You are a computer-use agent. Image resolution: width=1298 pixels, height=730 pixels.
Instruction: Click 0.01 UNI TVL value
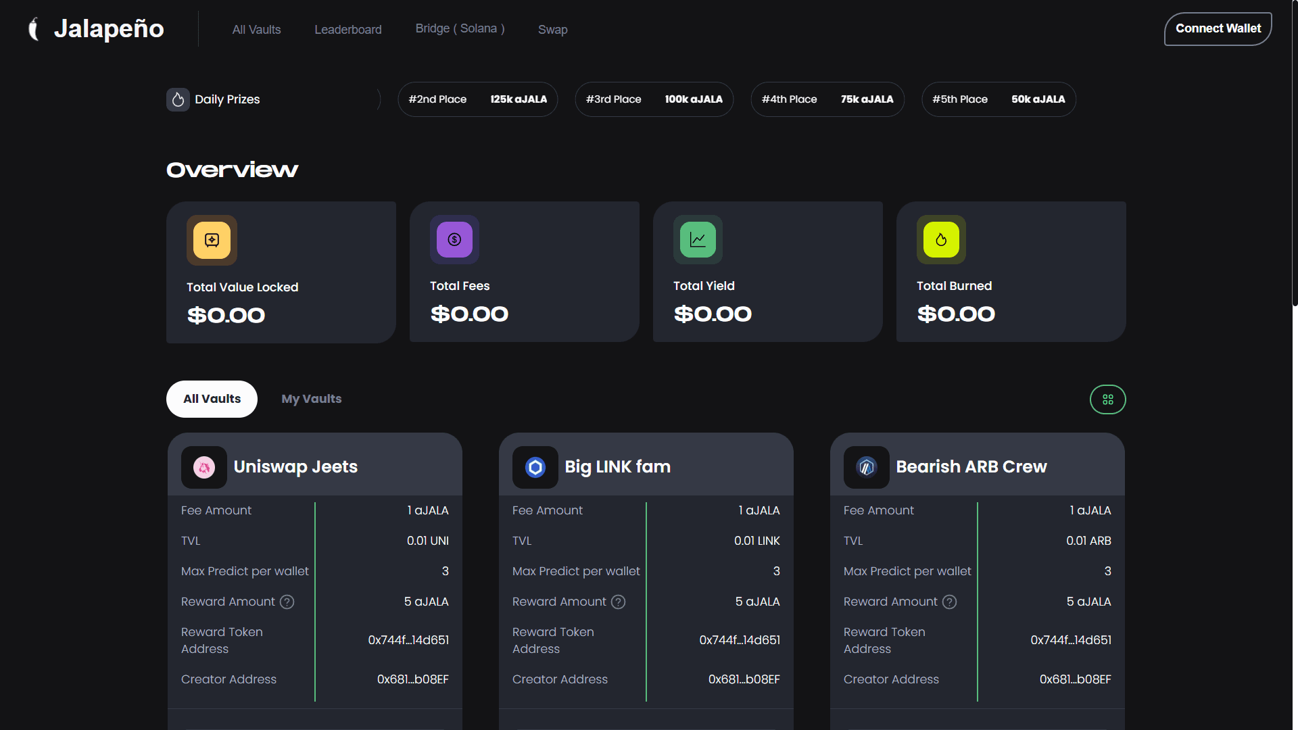click(428, 541)
